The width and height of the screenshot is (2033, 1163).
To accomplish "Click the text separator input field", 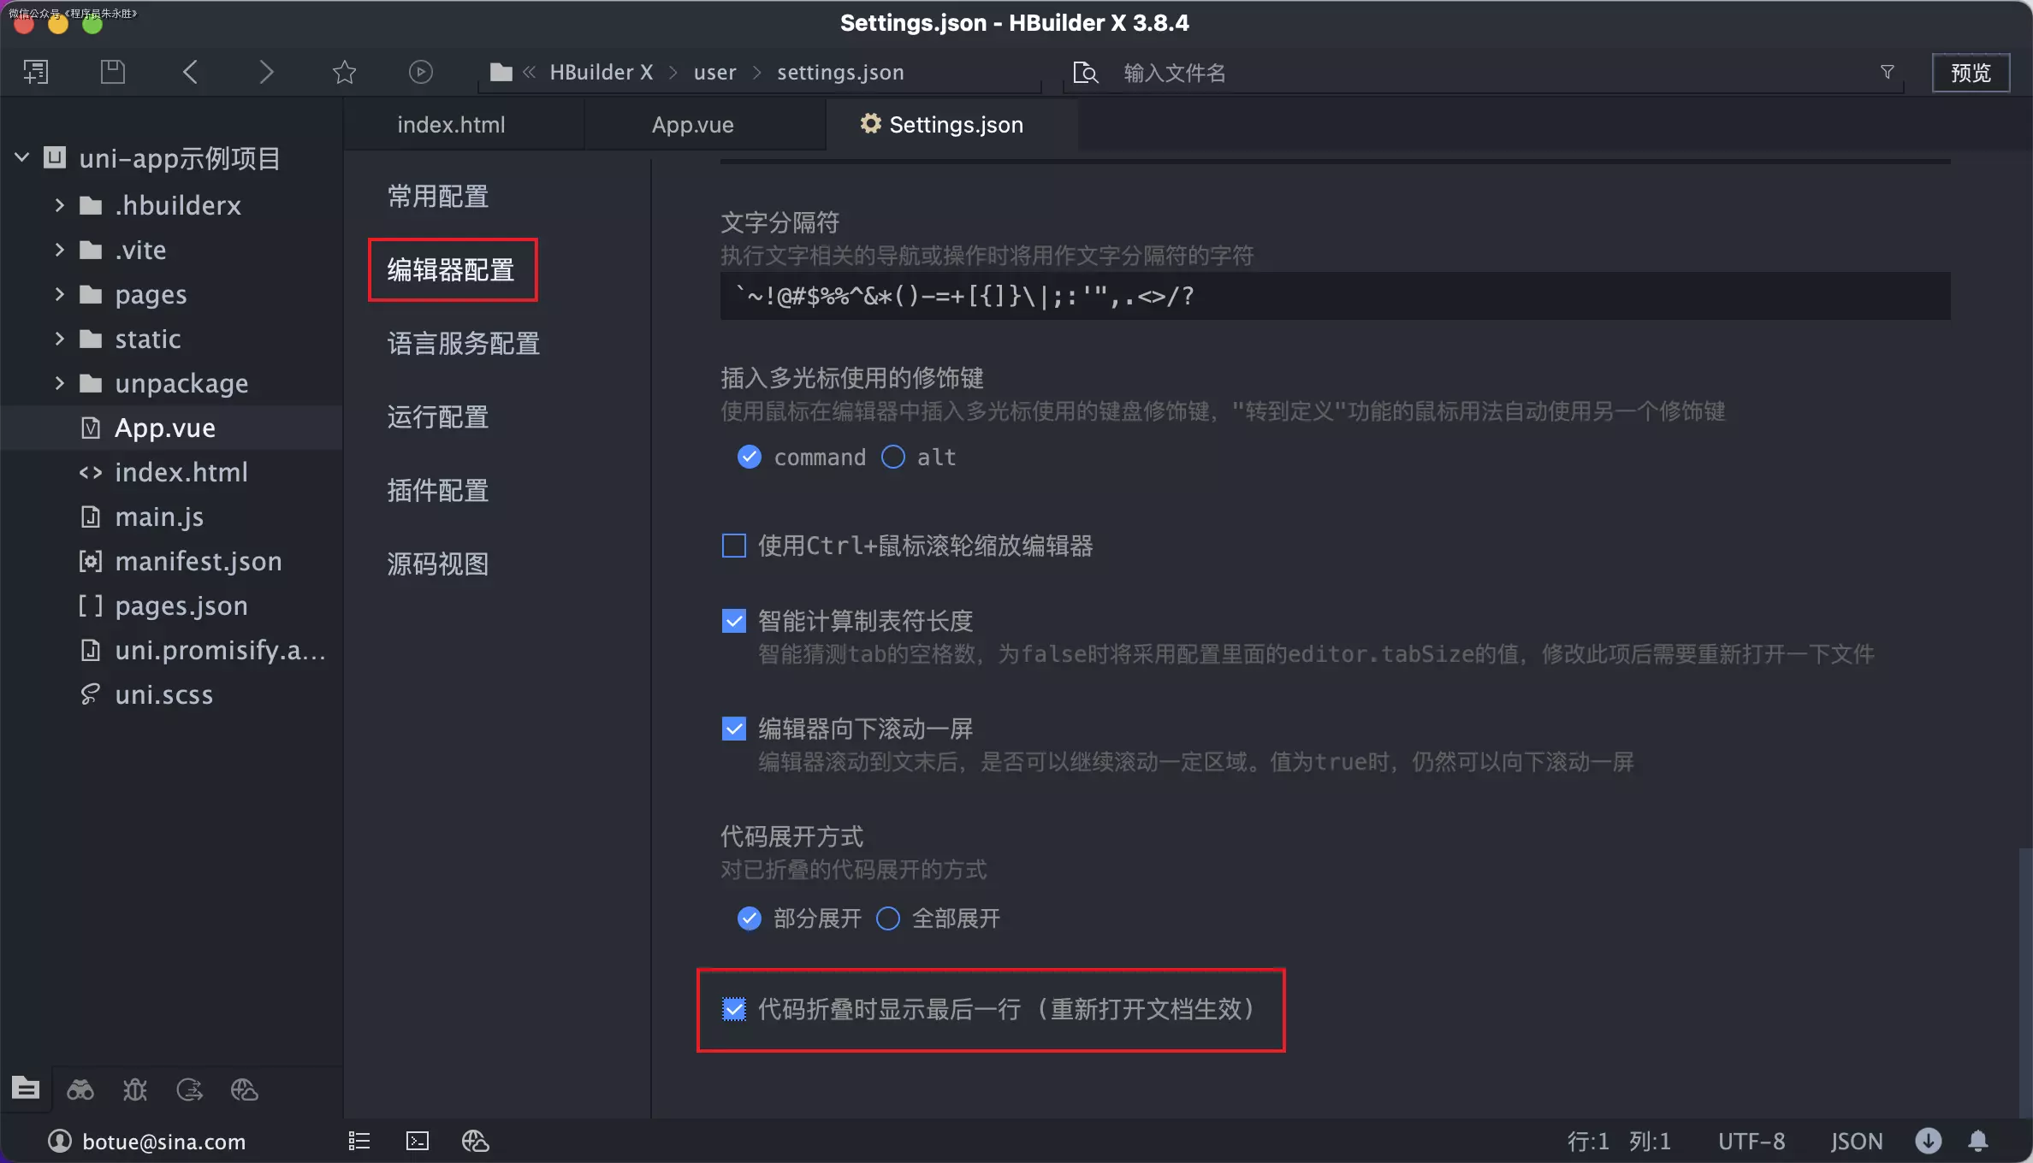I will [x=1335, y=296].
